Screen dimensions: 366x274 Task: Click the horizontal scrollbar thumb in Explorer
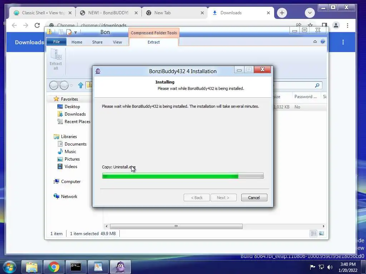click(x=176, y=226)
